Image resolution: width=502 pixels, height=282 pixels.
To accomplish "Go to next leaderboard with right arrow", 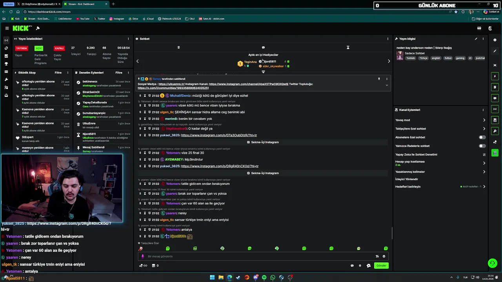I will coord(389,61).
